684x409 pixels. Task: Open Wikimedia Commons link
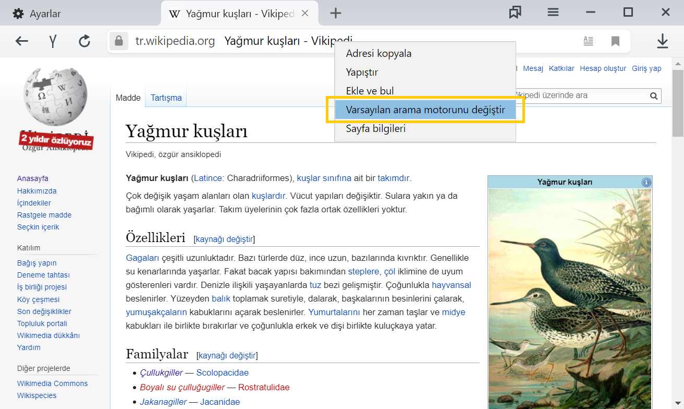tap(52, 383)
